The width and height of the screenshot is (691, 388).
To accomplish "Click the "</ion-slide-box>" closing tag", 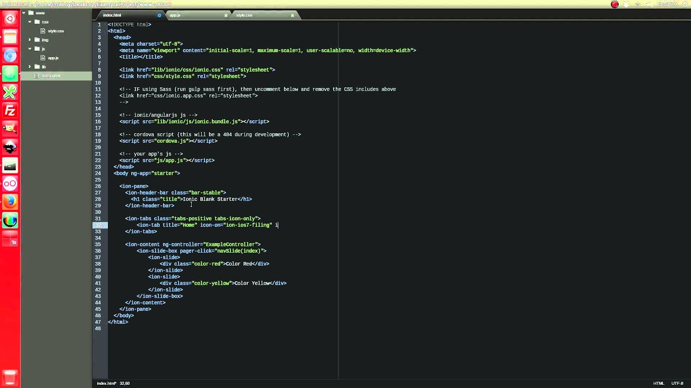I will point(160,296).
